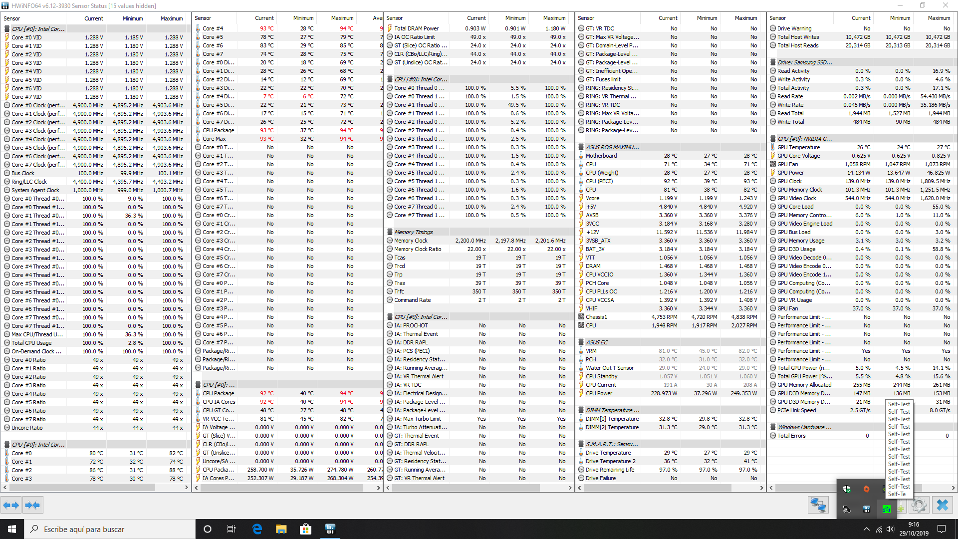The width and height of the screenshot is (958, 539).
Task: Click the HWiNFO icon in the tray popup
Action: pyautogui.click(x=866, y=509)
